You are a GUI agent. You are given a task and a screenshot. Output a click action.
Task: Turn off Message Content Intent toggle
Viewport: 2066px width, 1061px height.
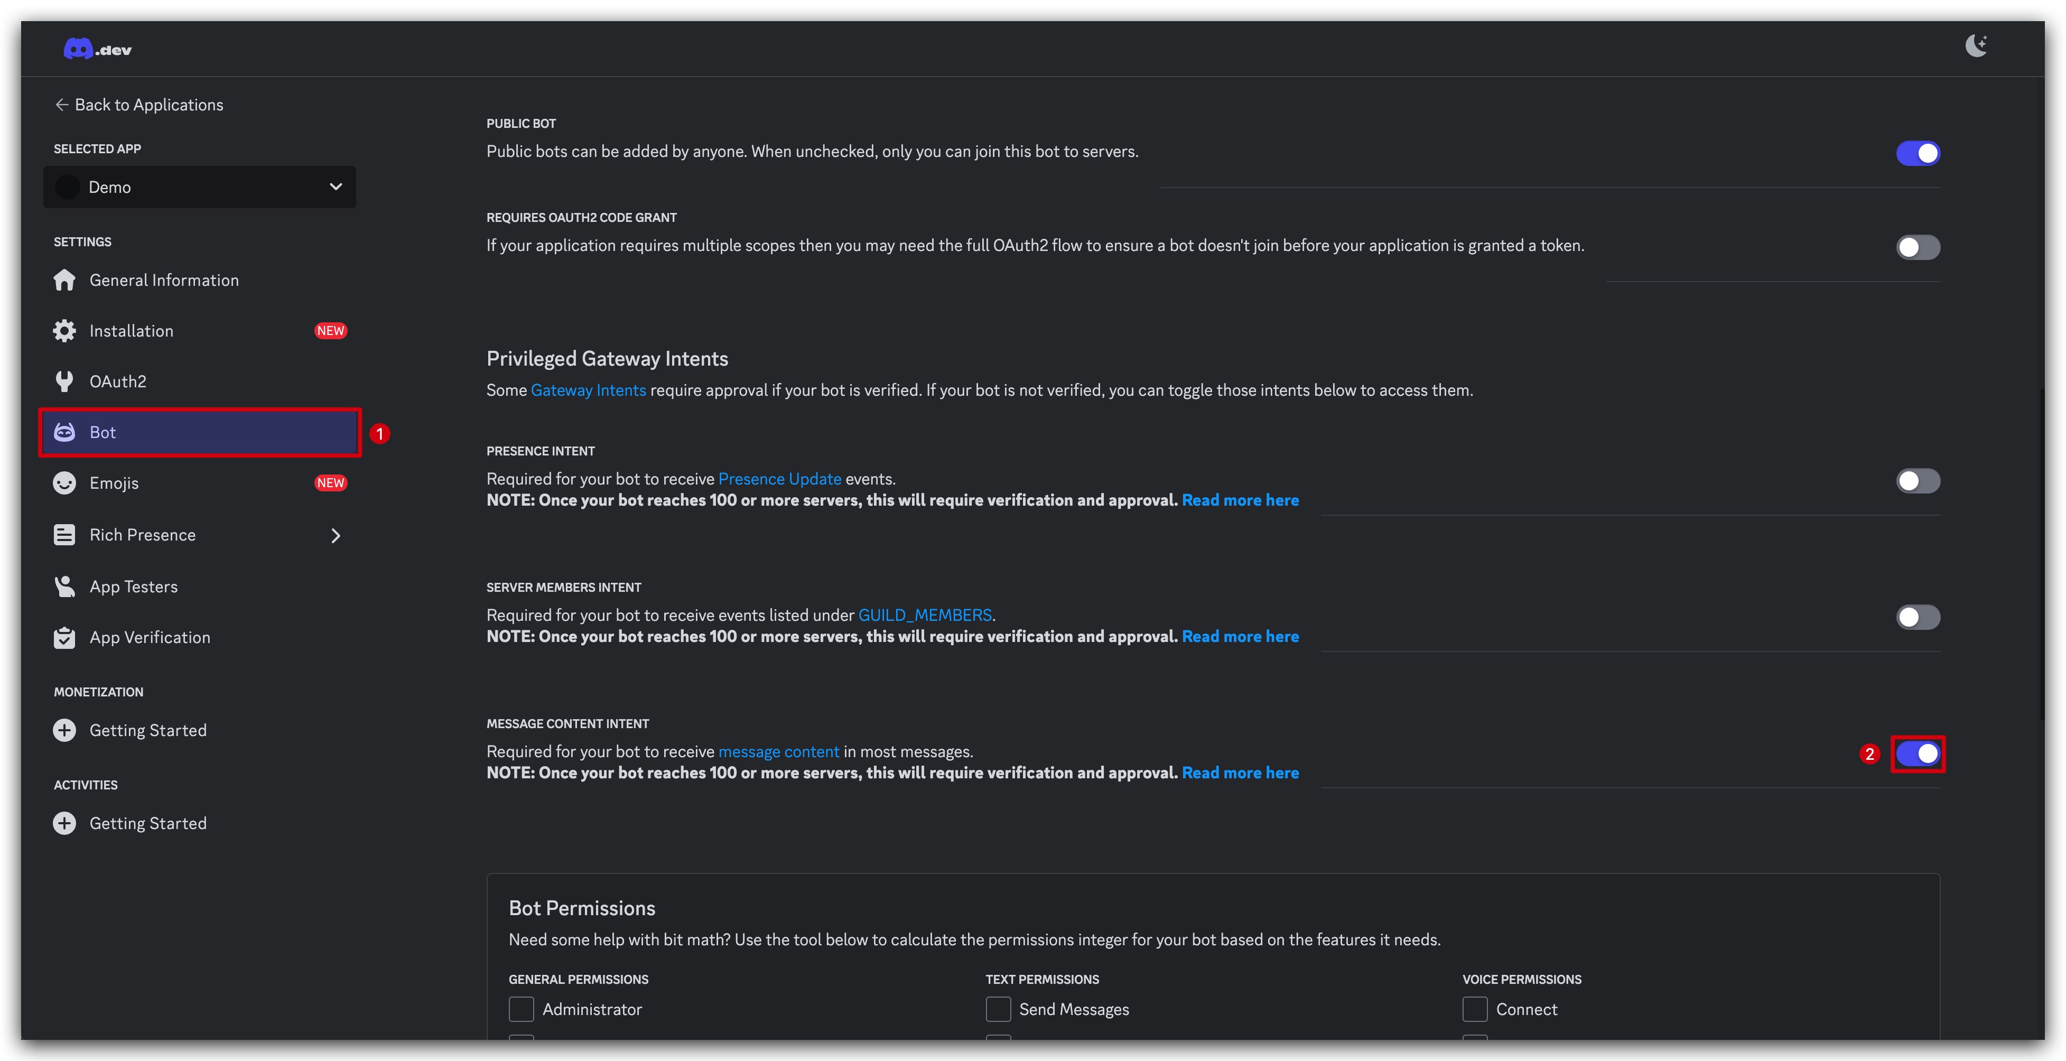click(x=1918, y=753)
